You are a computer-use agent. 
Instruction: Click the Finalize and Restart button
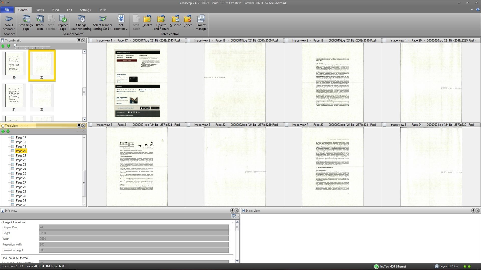tap(161, 22)
